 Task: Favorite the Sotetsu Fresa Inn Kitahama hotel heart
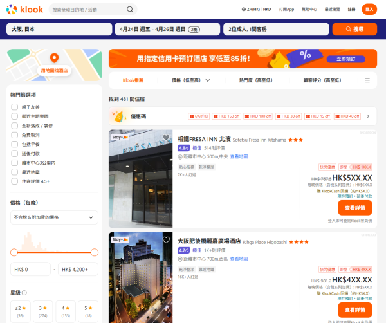166,138
